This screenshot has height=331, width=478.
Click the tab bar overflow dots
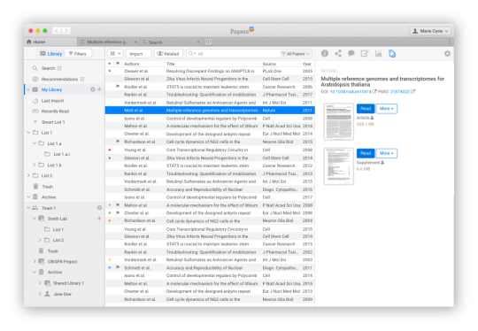pos(450,42)
